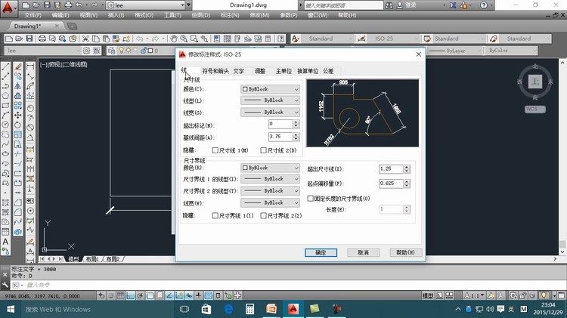The height and width of the screenshot is (318, 567).
Task: Select the Mirror modify tool
Action: 17,86
